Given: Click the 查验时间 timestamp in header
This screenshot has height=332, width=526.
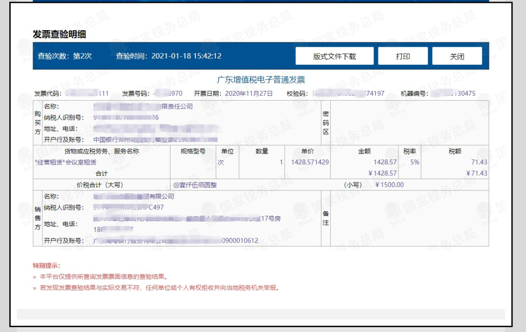Looking at the screenshot, I should tap(169, 56).
